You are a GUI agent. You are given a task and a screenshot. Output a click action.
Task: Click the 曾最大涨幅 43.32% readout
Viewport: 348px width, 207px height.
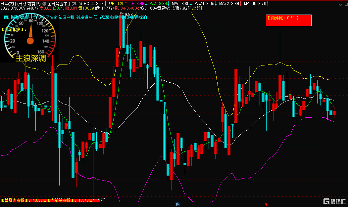(x=23, y=200)
